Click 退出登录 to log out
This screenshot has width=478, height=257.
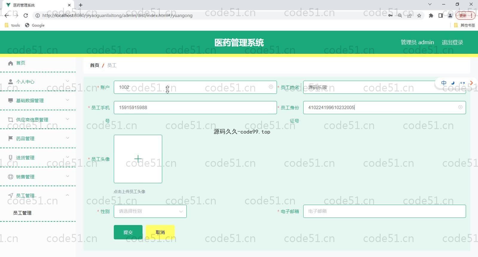[x=452, y=42]
